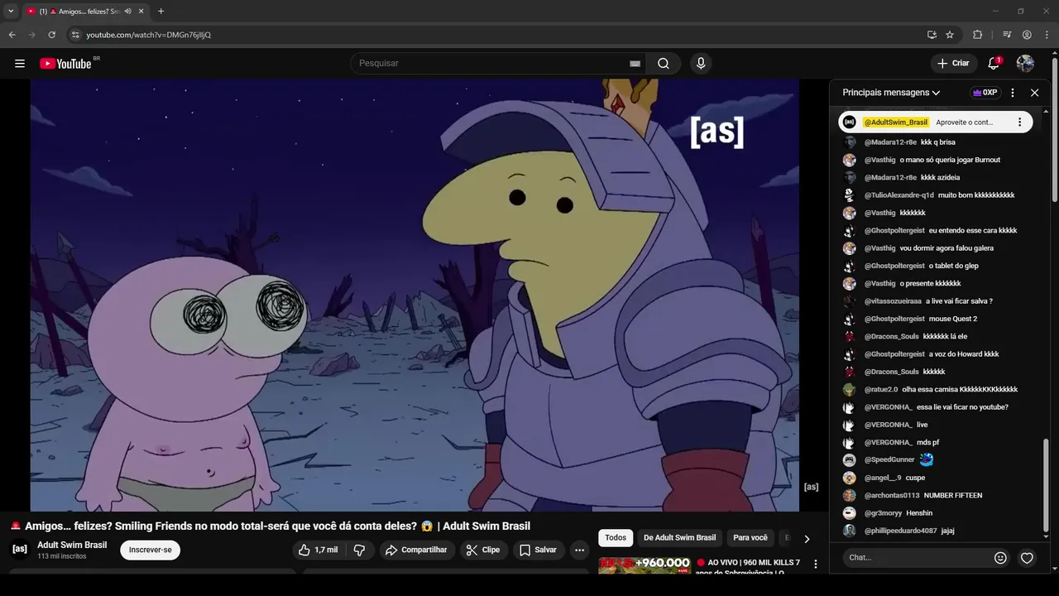Create a Clipe from the stream
Image resolution: width=1059 pixels, height=596 pixels.
click(482, 550)
